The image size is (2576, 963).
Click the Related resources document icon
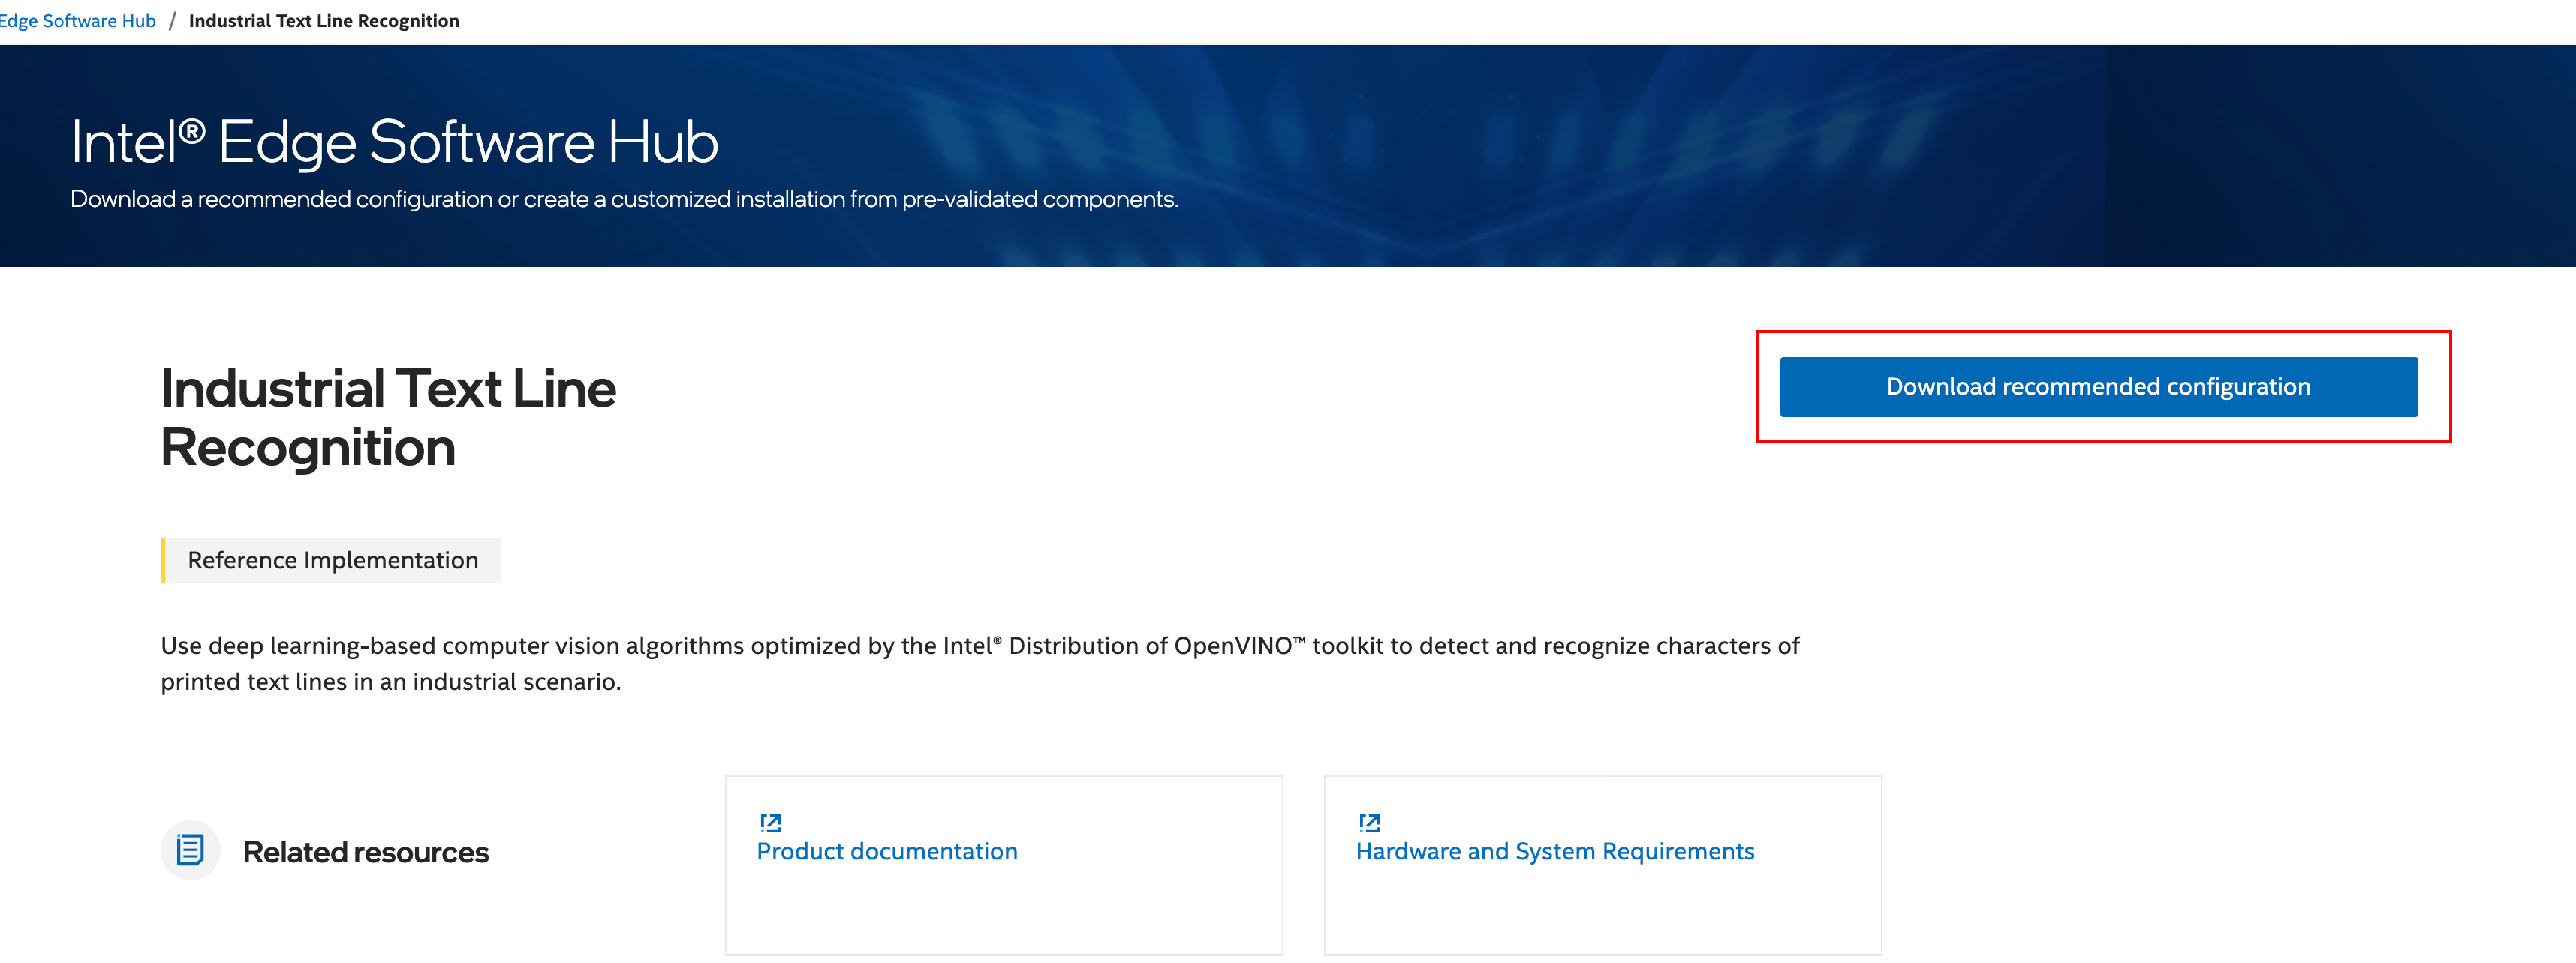point(190,851)
